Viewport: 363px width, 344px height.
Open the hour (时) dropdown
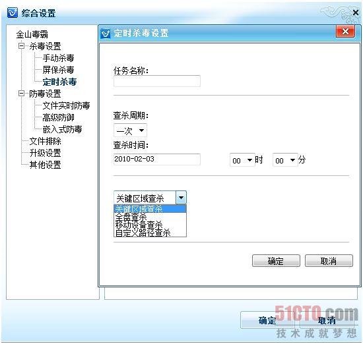click(x=242, y=160)
